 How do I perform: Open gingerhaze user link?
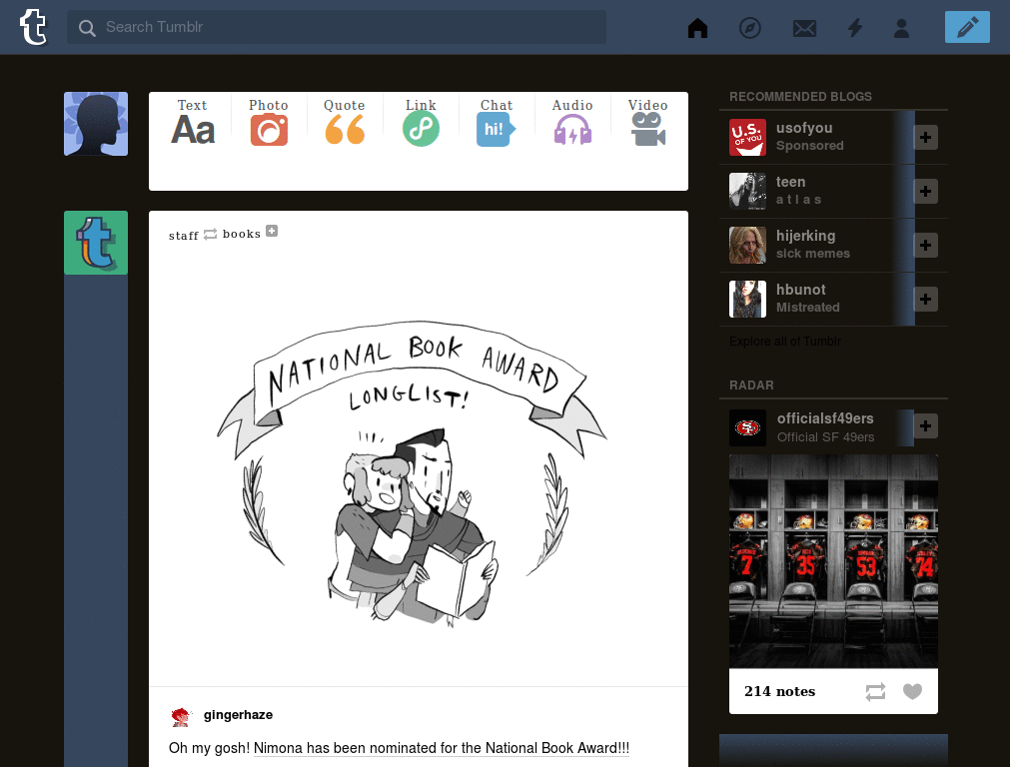(238, 715)
